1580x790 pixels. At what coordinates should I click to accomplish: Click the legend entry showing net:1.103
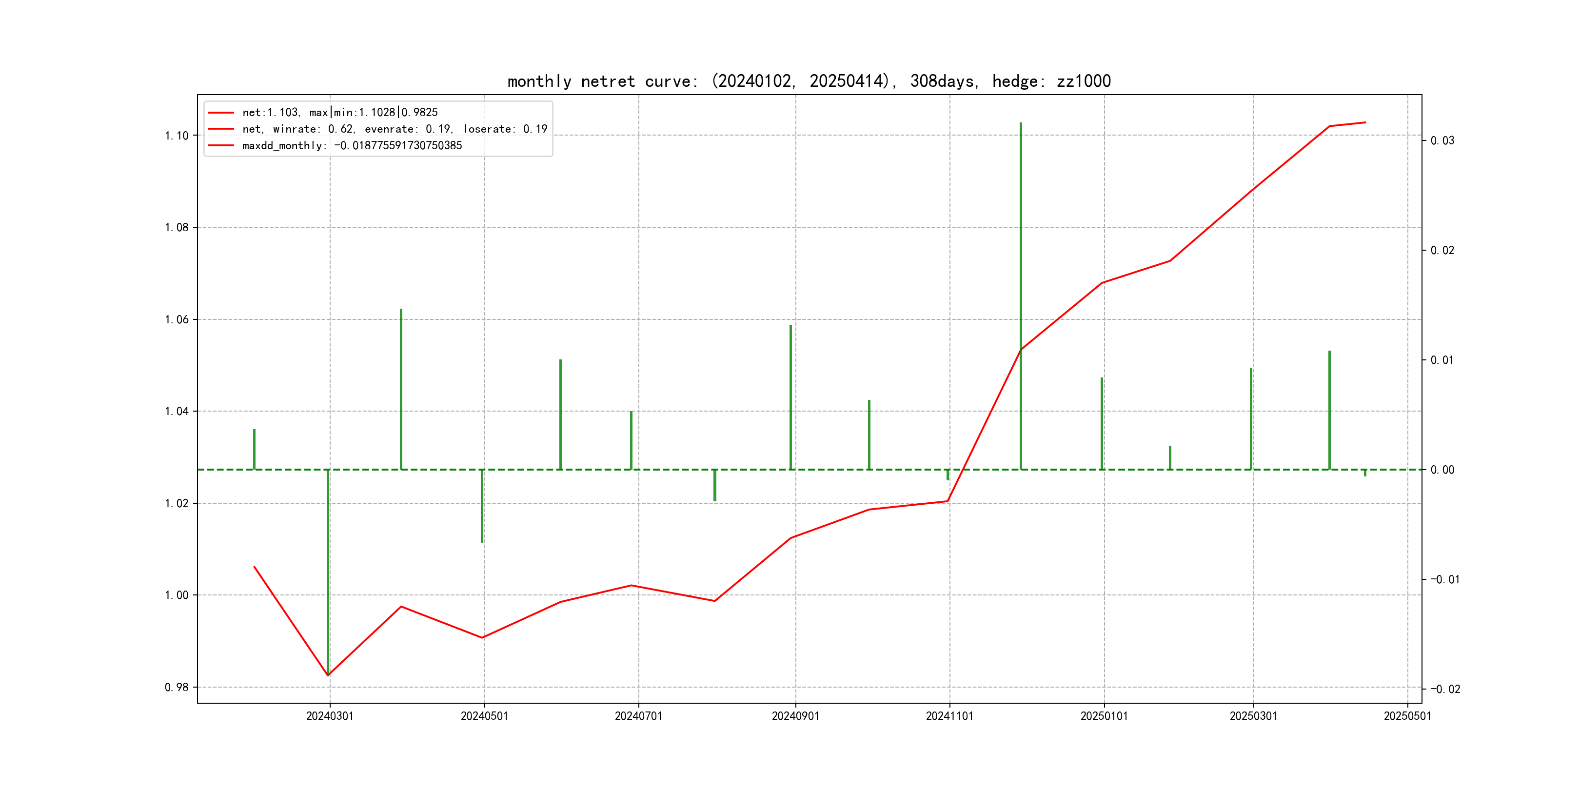[340, 112]
